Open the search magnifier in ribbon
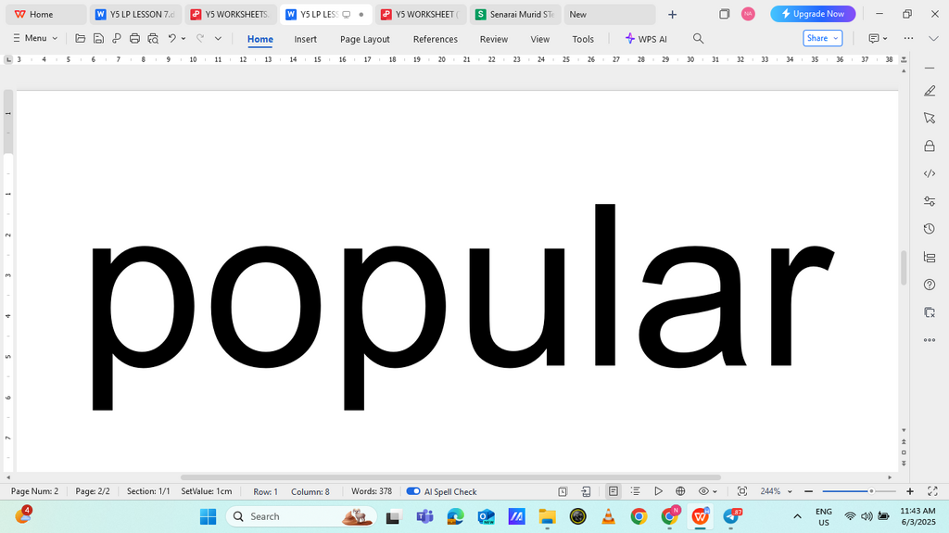This screenshot has width=949, height=533. (698, 39)
